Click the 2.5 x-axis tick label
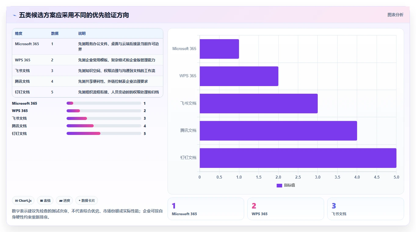Image resolution: width=416 pixels, height=232 pixels. coord(298,177)
